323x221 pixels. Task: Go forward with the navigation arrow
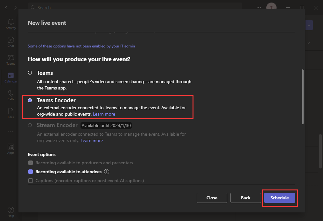pyautogui.click(x=16, y=8)
